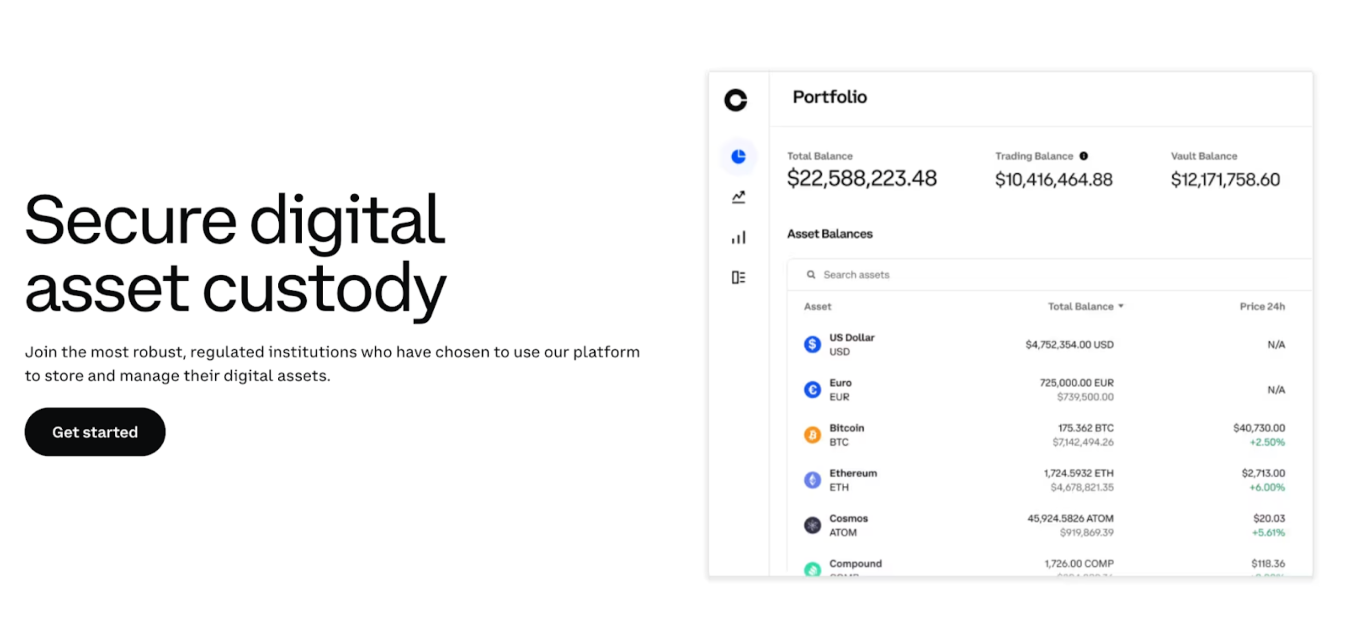Click the Cosmos price $20.03
The height and width of the screenshot is (620, 1367).
pyautogui.click(x=1269, y=518)
